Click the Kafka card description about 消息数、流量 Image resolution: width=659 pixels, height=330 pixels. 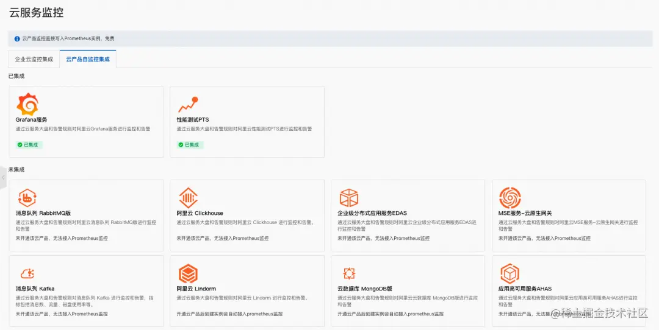(84, 301)
